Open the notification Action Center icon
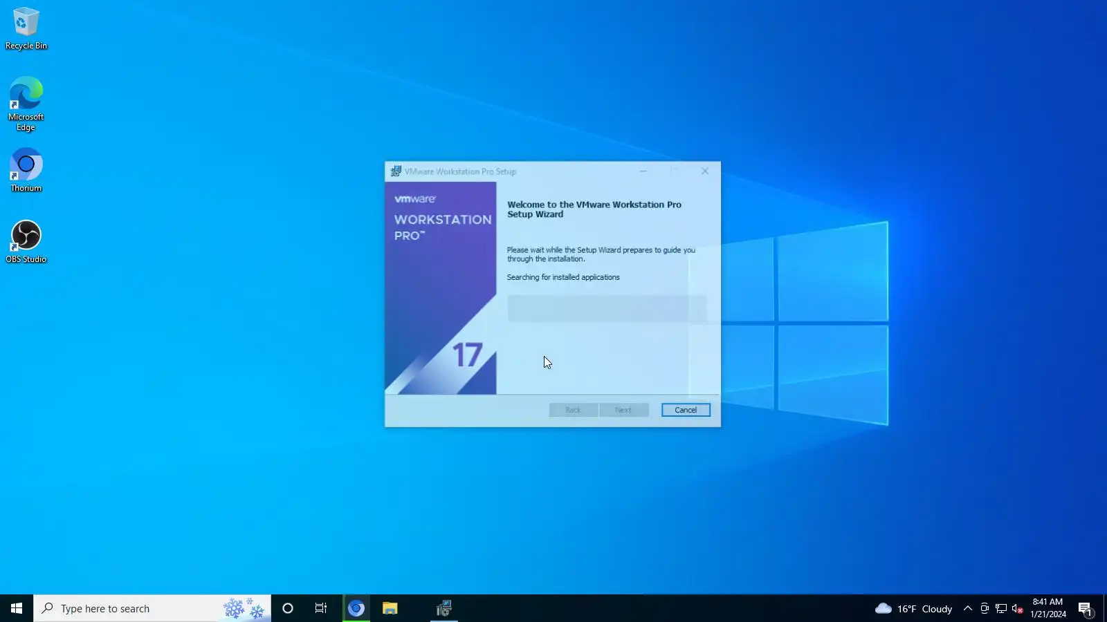The image size is (1107, 622). [1086, 609]
